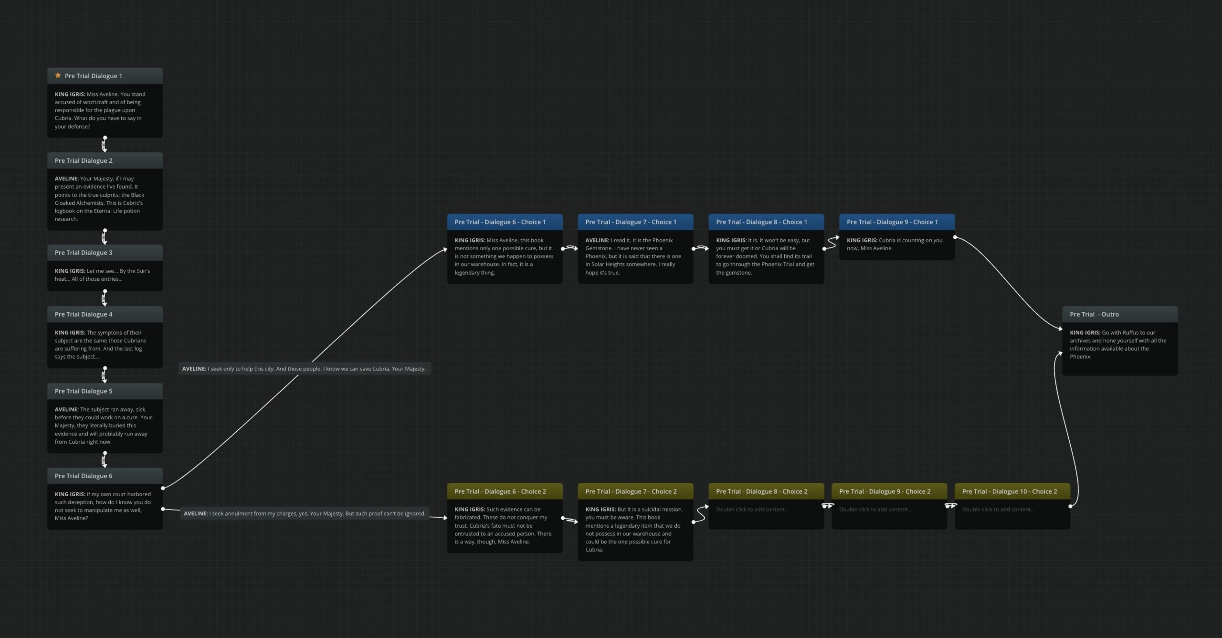This screenshot has width=1222, height=638.
Task: Click the Pre Trial - Outro node header
Action: 1119,314
